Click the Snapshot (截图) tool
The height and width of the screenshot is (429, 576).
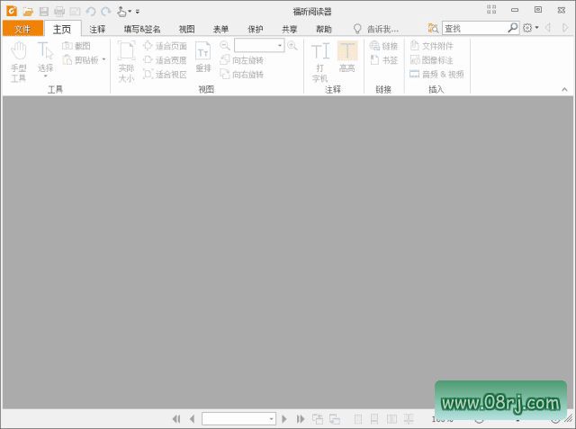click(76, 46)
